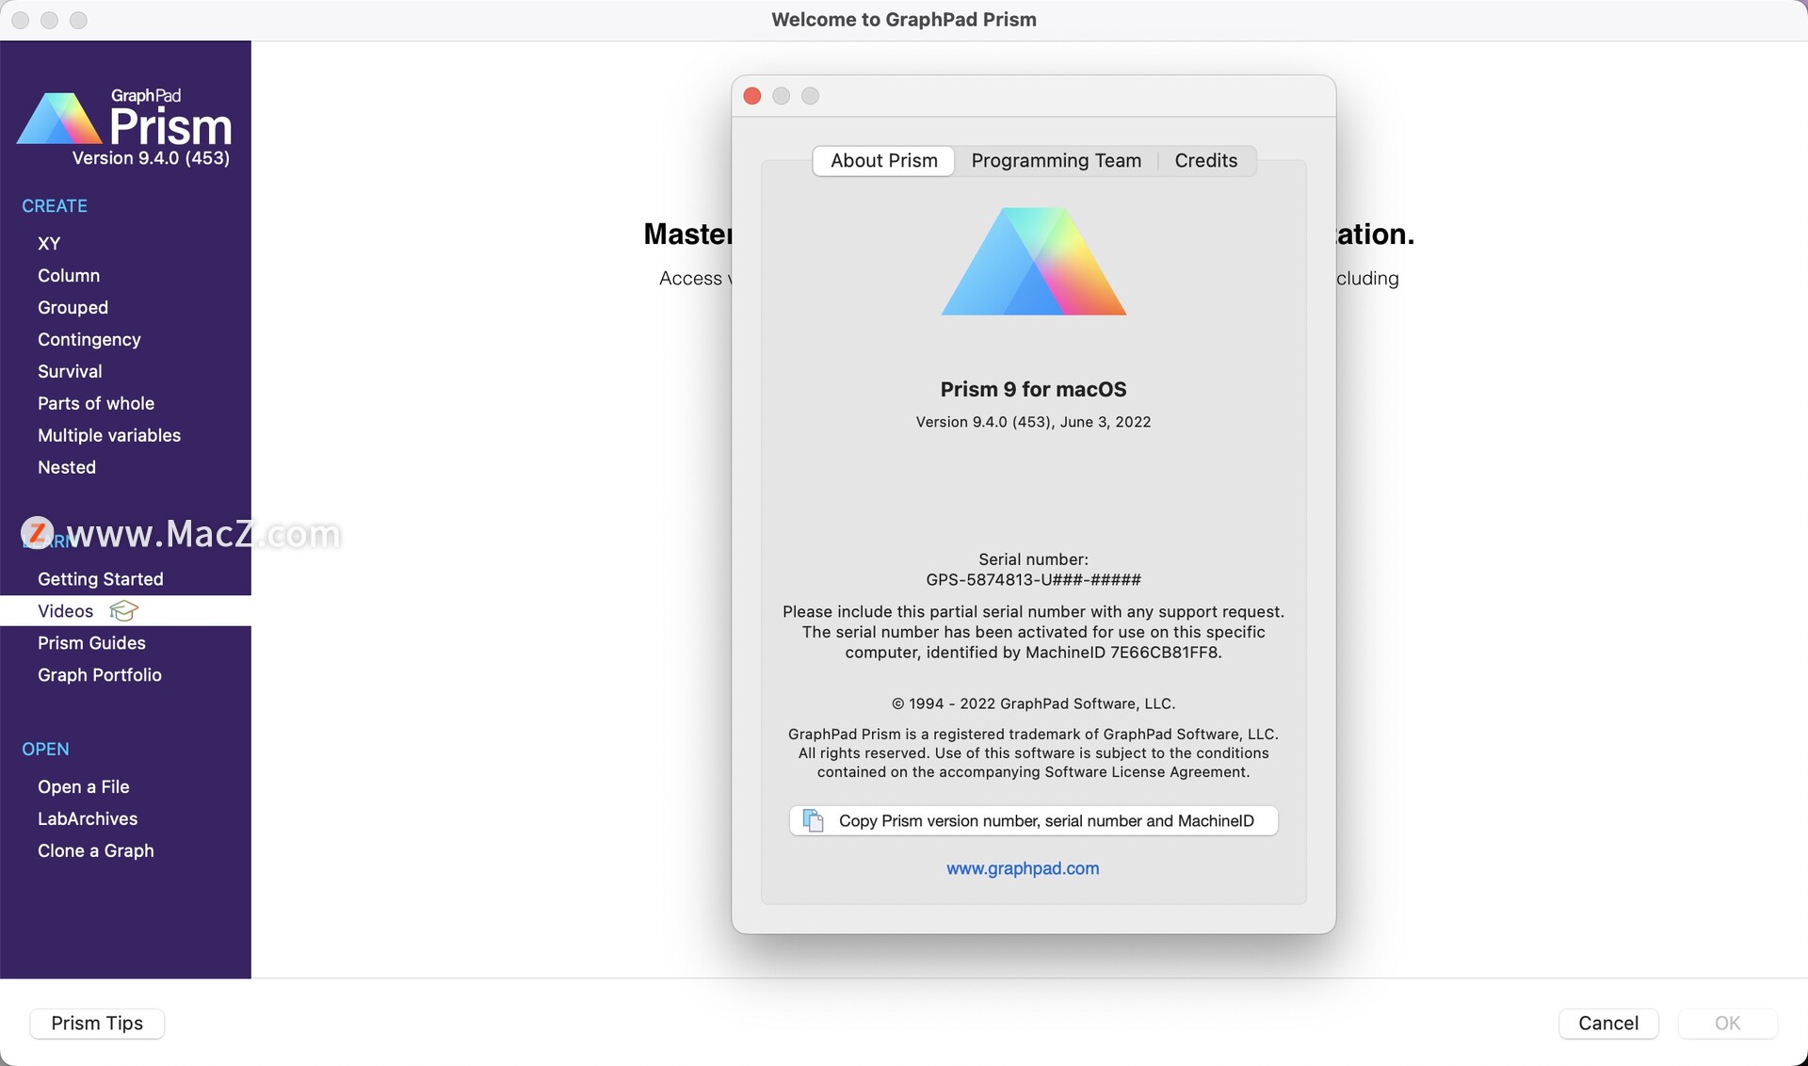Image resolution: width=1808 pixels, height=1066 pixels.
Task: Click the graduation cap icon beside Videos
Action: 123,611
